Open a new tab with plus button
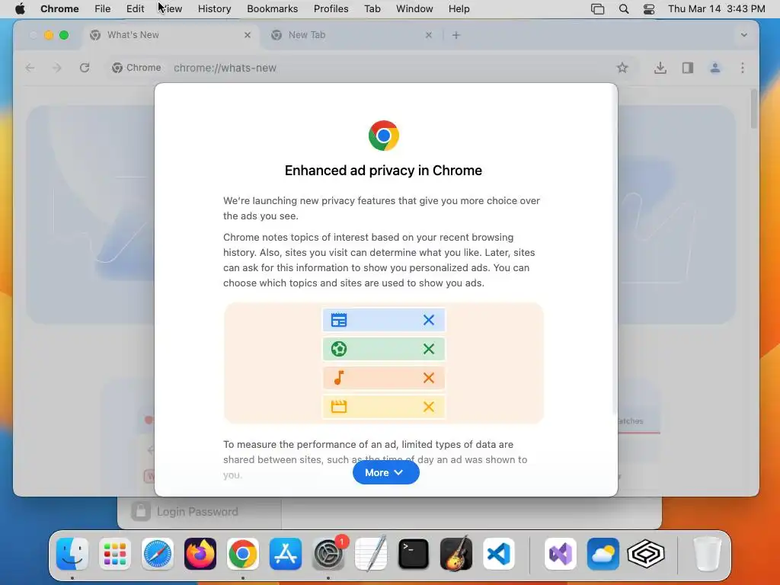The width and height of the screenshot is (780, 585). tap(456, 35)
